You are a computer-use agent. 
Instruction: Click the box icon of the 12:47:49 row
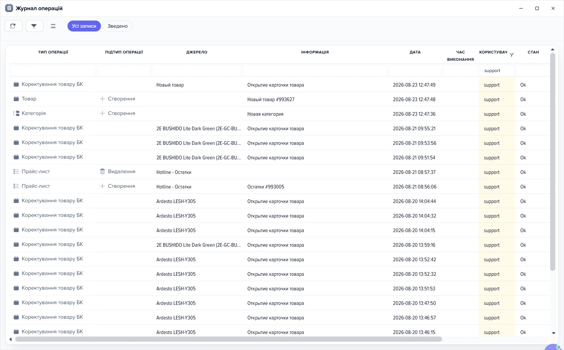point(16,84)
